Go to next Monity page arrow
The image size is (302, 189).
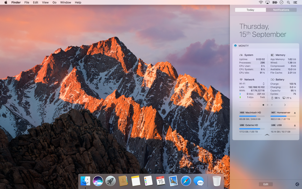pos(285,105)
